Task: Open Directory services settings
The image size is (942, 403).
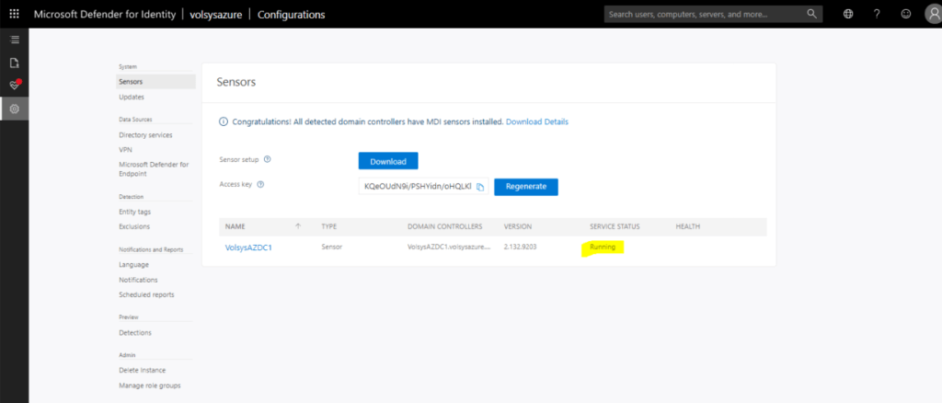Action: [146, 134]
